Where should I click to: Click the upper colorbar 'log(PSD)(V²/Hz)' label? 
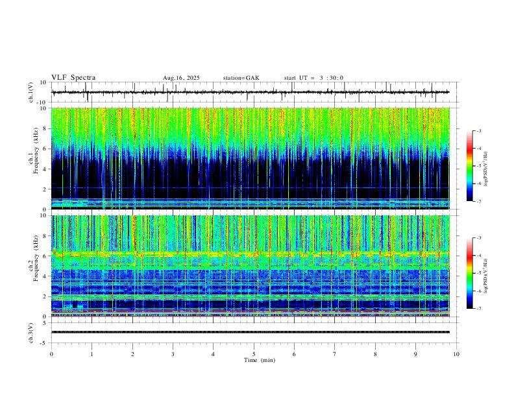486,169
